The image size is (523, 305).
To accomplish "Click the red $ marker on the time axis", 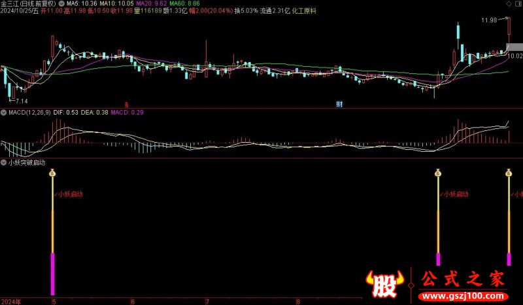I will (x=126, y=105).
